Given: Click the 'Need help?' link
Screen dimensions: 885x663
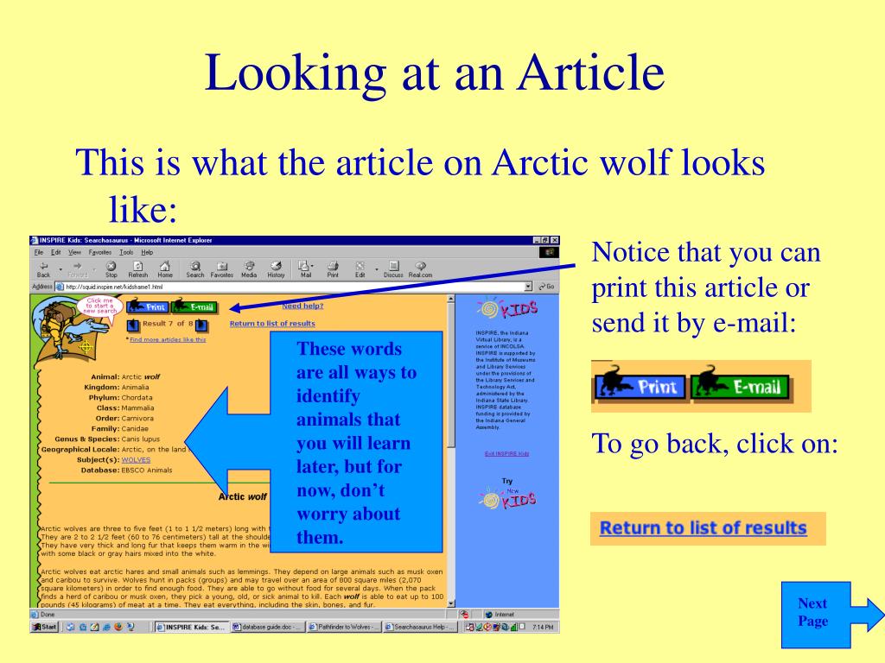Looking at the screenshot, I should pos(302,306).
